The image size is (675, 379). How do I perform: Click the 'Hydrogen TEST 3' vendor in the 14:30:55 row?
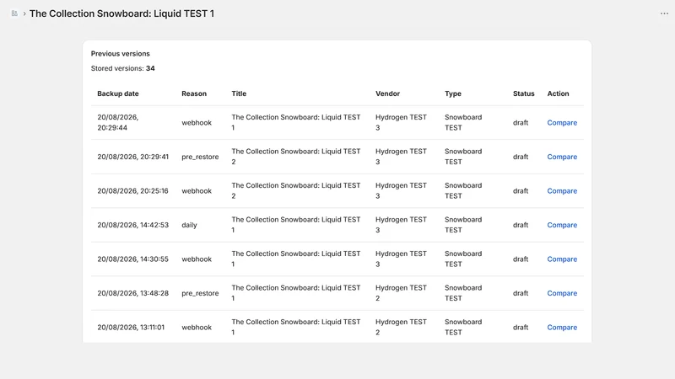click(x=402, y=259)
